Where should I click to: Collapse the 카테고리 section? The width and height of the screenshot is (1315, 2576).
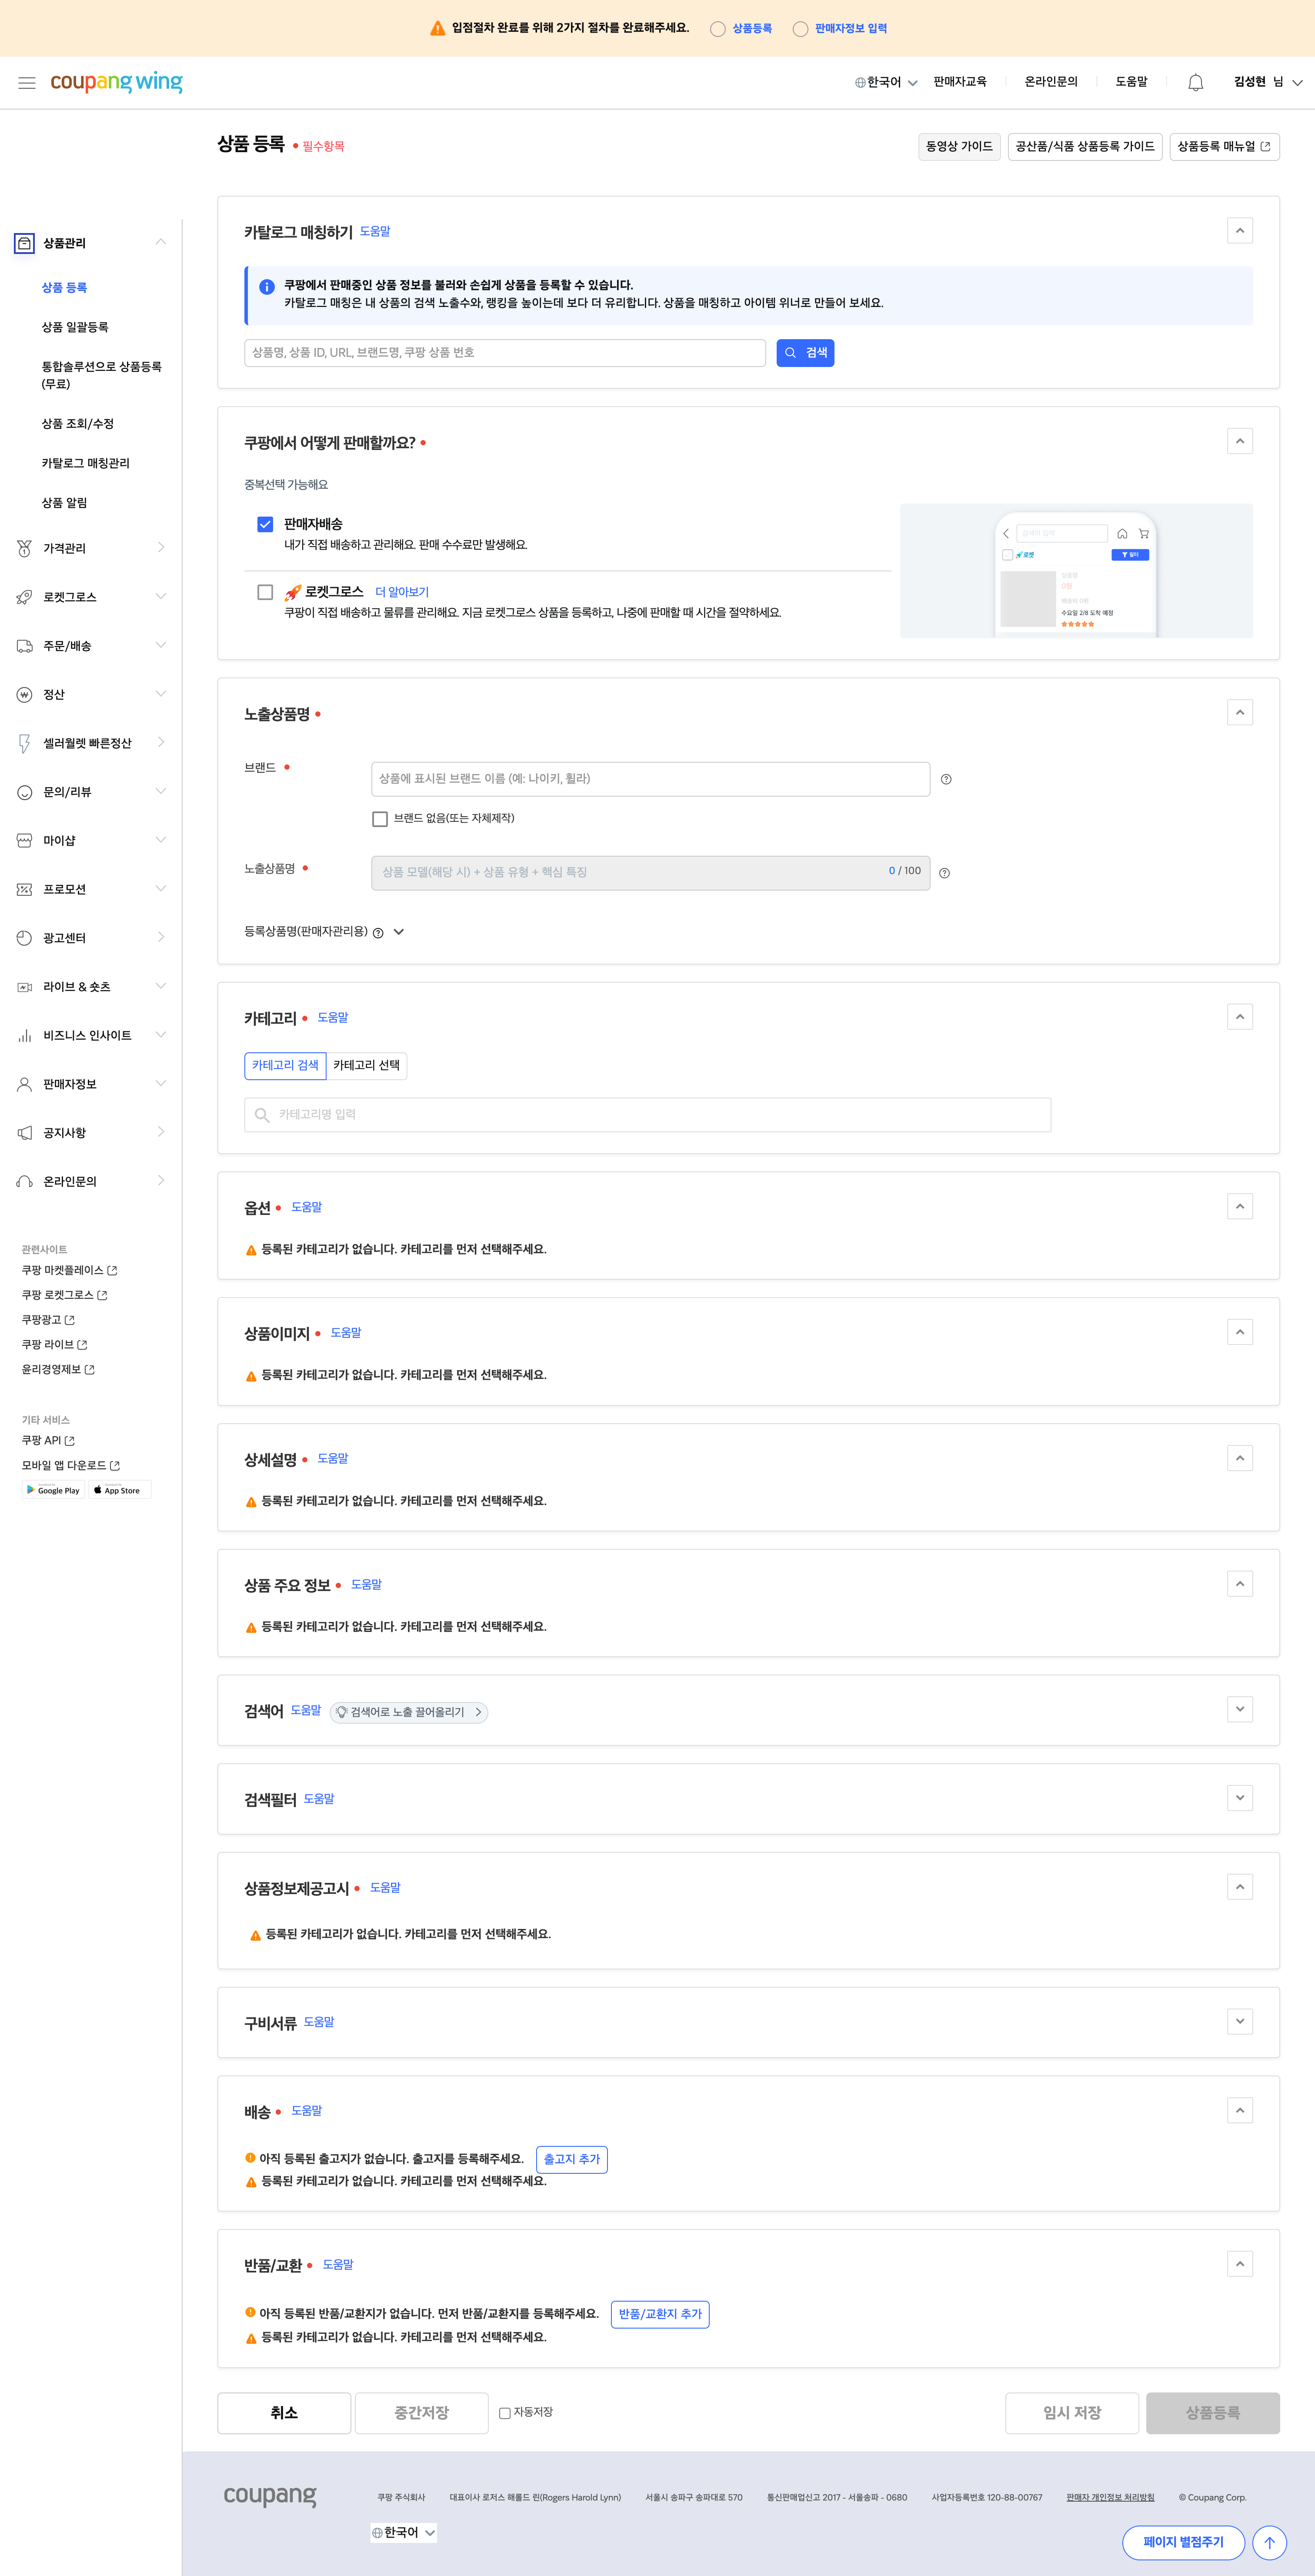tap(1240, 1017)
